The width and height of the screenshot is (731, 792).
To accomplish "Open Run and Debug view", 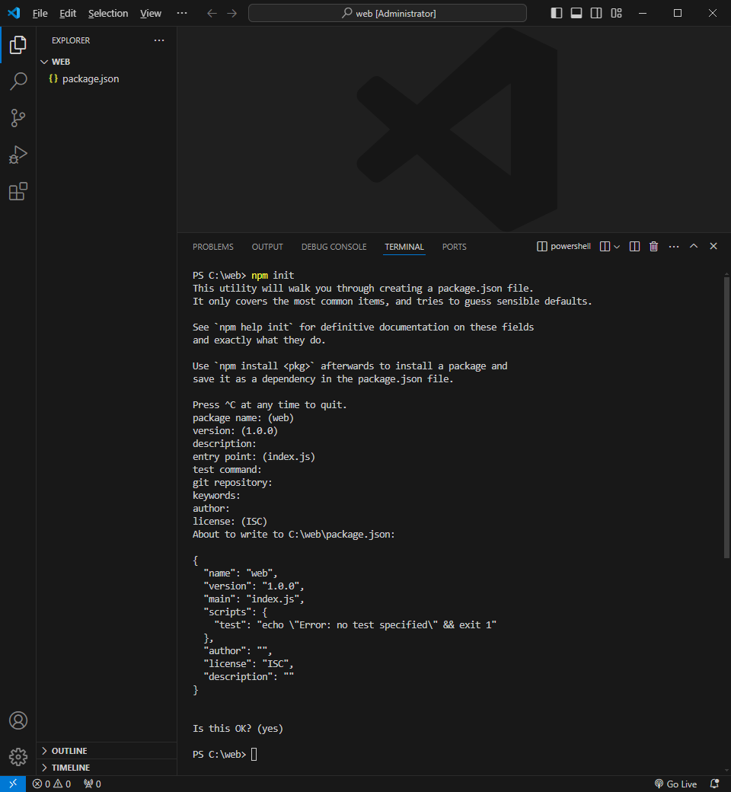I will [x=18, y=155].
